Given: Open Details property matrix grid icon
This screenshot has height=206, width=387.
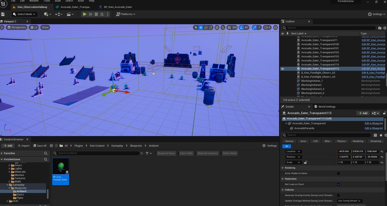Looking at the screenshot, I should point(375,135).
